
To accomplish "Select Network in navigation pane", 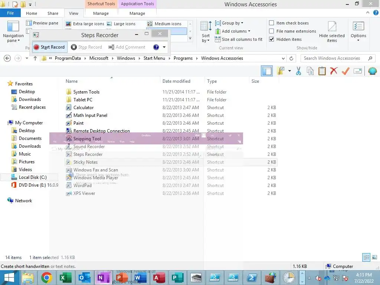I will coord(23,201).
